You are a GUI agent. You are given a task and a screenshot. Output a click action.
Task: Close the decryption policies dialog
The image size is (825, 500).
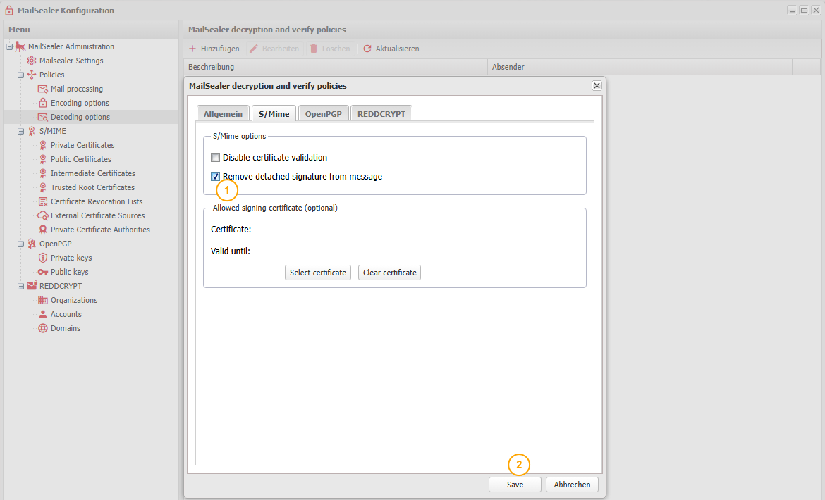coord(597,85)
